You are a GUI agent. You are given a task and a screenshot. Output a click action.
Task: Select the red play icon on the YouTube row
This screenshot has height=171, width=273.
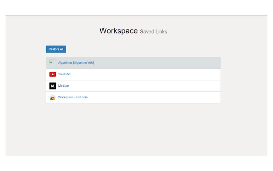(53, 74)
